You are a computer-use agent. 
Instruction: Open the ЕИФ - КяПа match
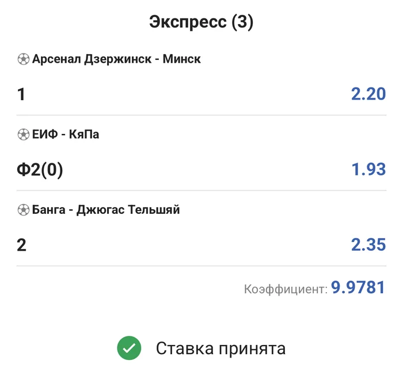coord(66,135)
